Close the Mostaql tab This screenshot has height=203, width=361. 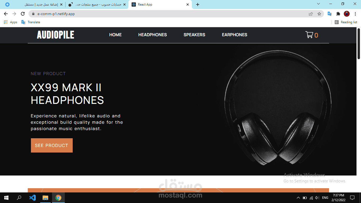(61, 4)
